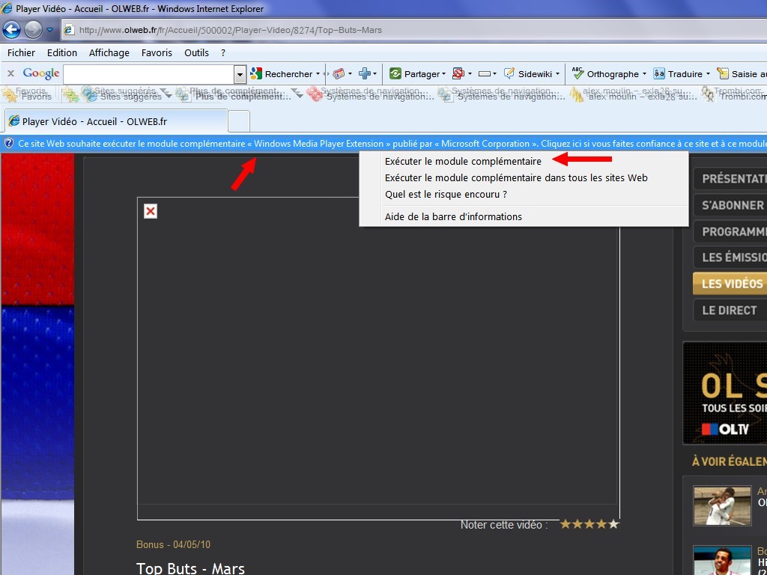Click the Top Buts - Mars video title

coord(190,568)
